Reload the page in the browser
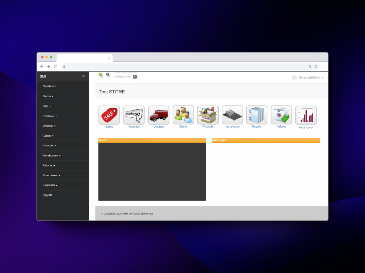 55,66
